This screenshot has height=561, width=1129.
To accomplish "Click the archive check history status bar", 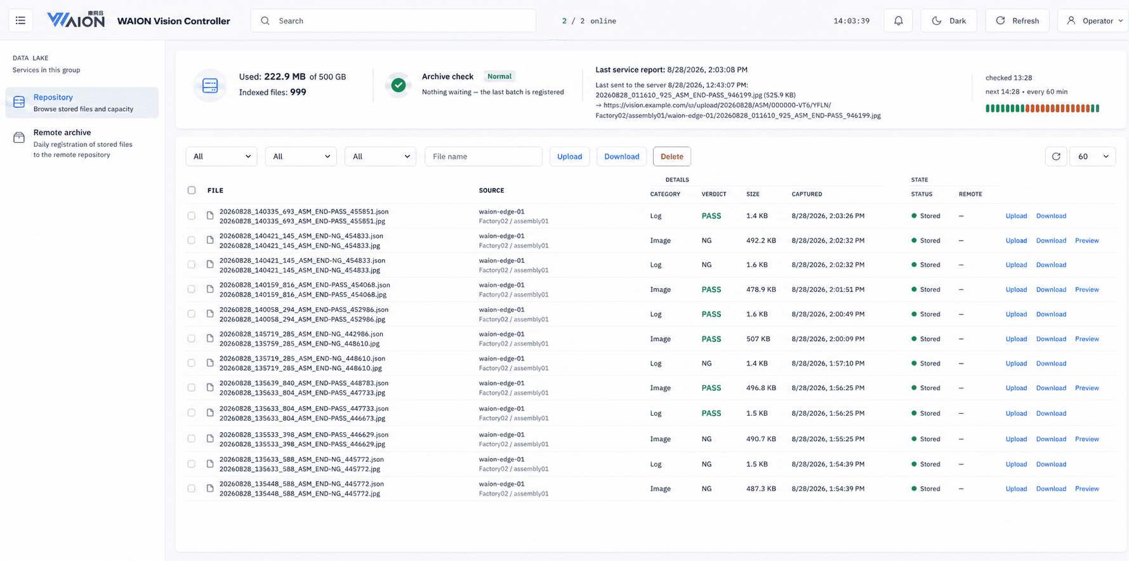I will pos(1042,109).
